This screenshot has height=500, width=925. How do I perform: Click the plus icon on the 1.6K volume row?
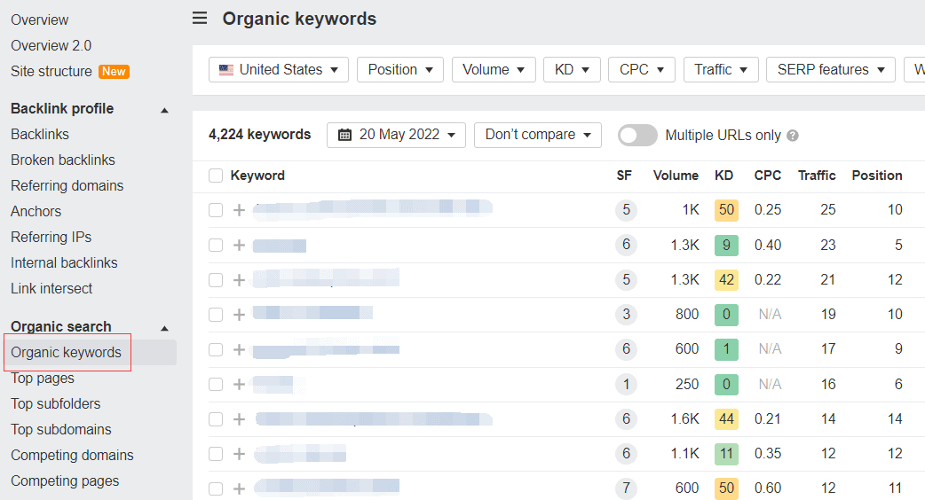tap(239, 419)
